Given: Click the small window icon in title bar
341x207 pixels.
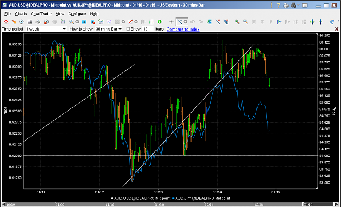Looking at the screenshot, I should point(305,5).
